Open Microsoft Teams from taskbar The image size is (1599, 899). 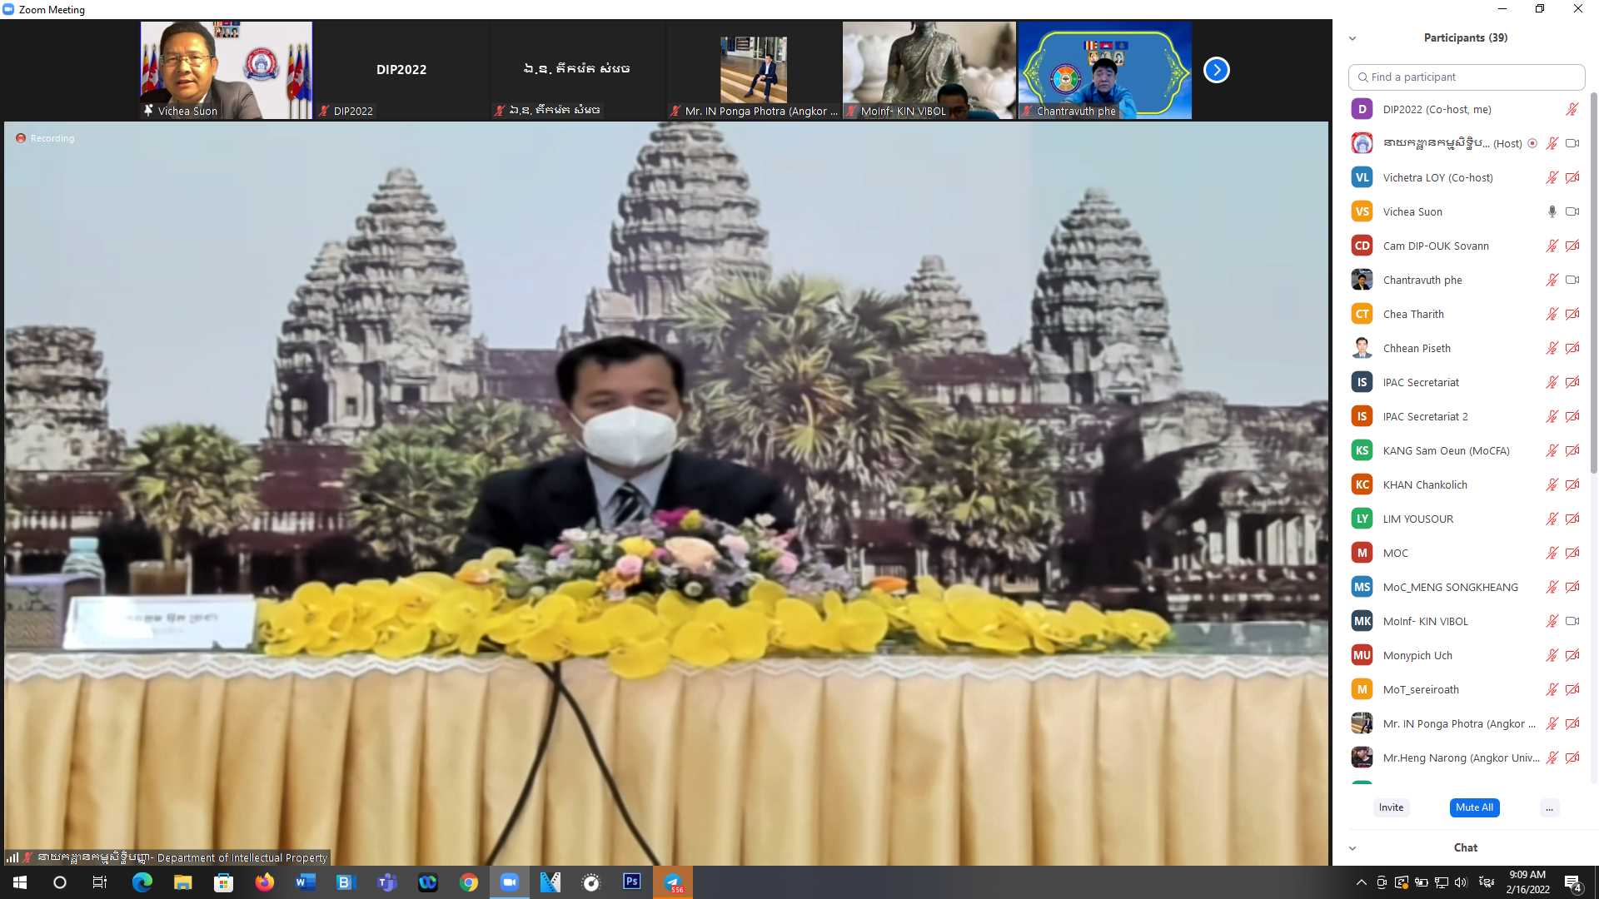pos(387,882)
